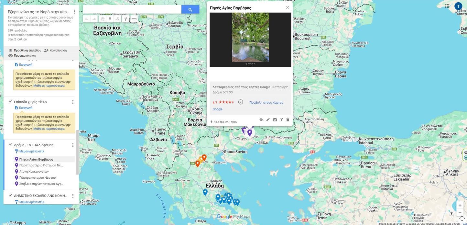Click the directions icon in popup
Screen dimensions: 467x225
(281, 120)
